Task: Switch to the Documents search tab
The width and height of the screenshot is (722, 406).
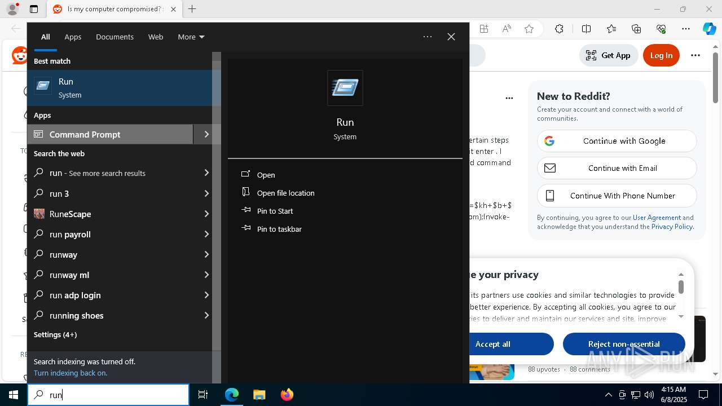Action: (x=115, y=37)
